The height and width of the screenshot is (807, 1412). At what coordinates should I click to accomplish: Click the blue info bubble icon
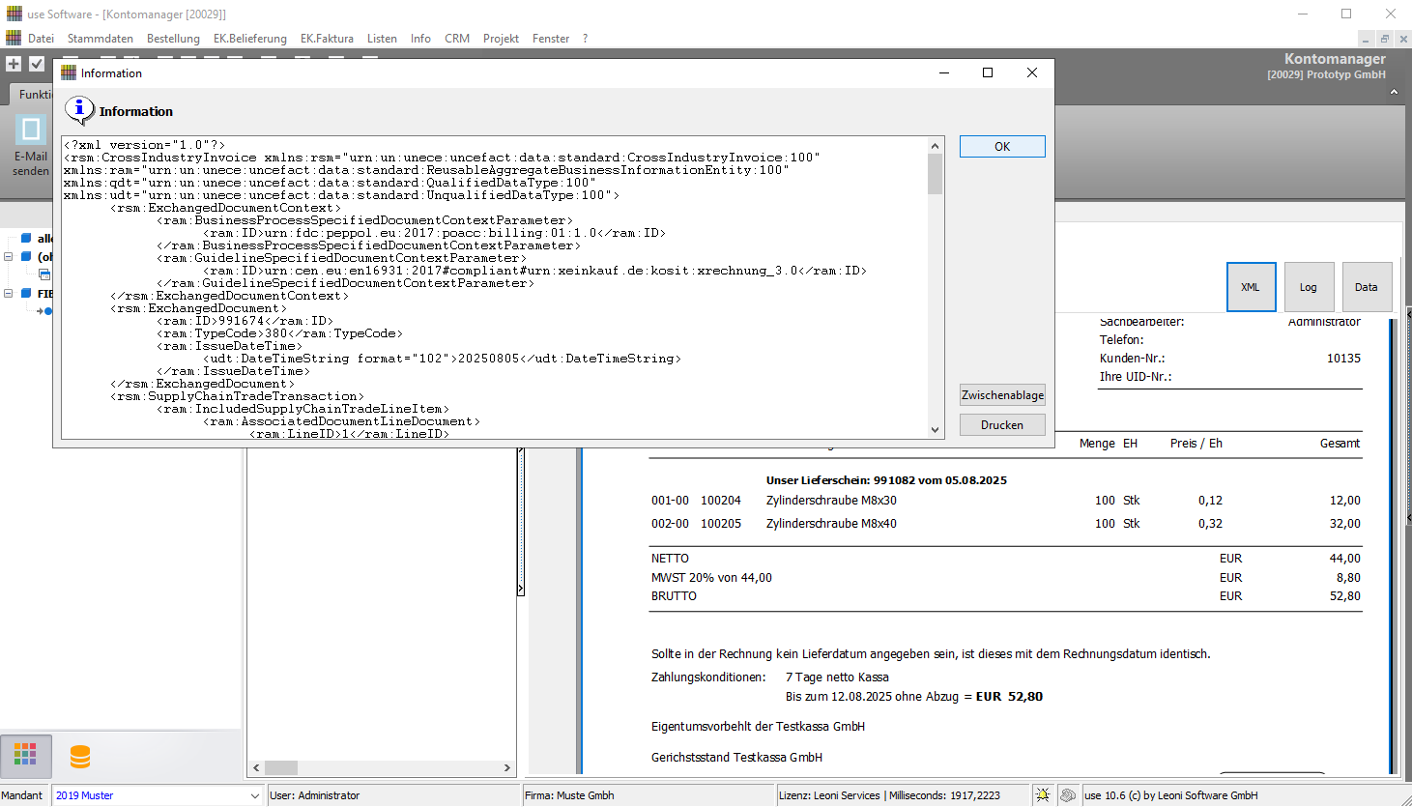click(79, 110)
